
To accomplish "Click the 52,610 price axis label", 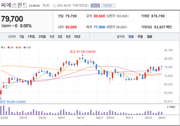I will pyautogui.click(x=168, y=101).
